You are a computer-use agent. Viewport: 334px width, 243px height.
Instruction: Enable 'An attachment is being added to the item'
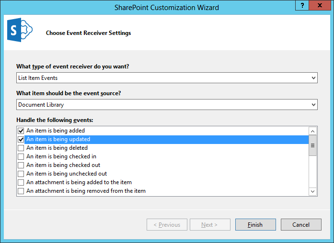pos(21,182)
